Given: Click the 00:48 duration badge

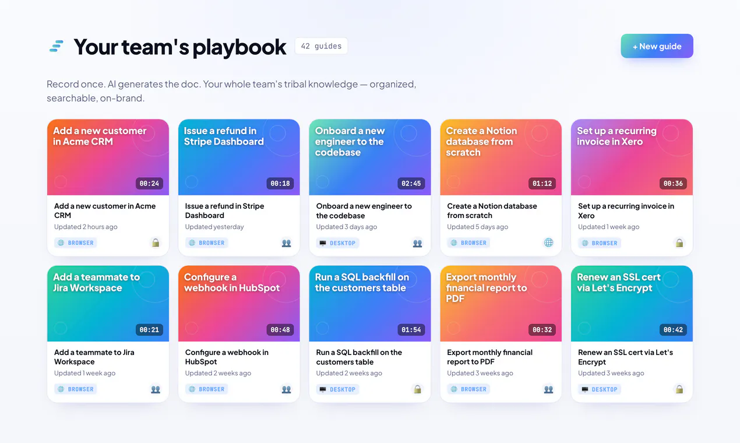Looking at the screenshot, I should pos(280,329).
